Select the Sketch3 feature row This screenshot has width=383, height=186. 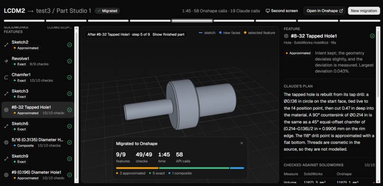click(38, 93)
